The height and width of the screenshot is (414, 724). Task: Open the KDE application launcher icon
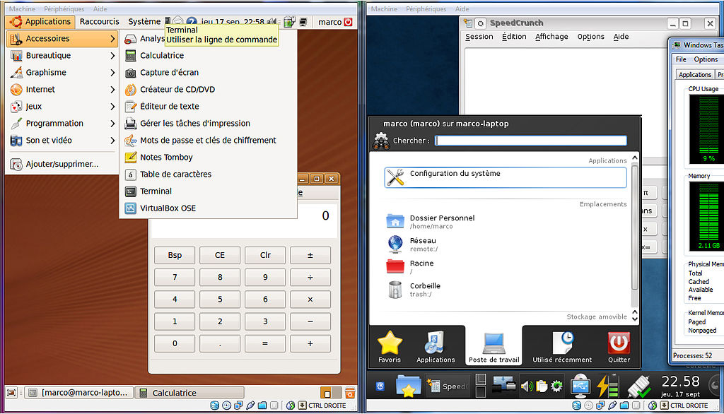tap(380, 385)
